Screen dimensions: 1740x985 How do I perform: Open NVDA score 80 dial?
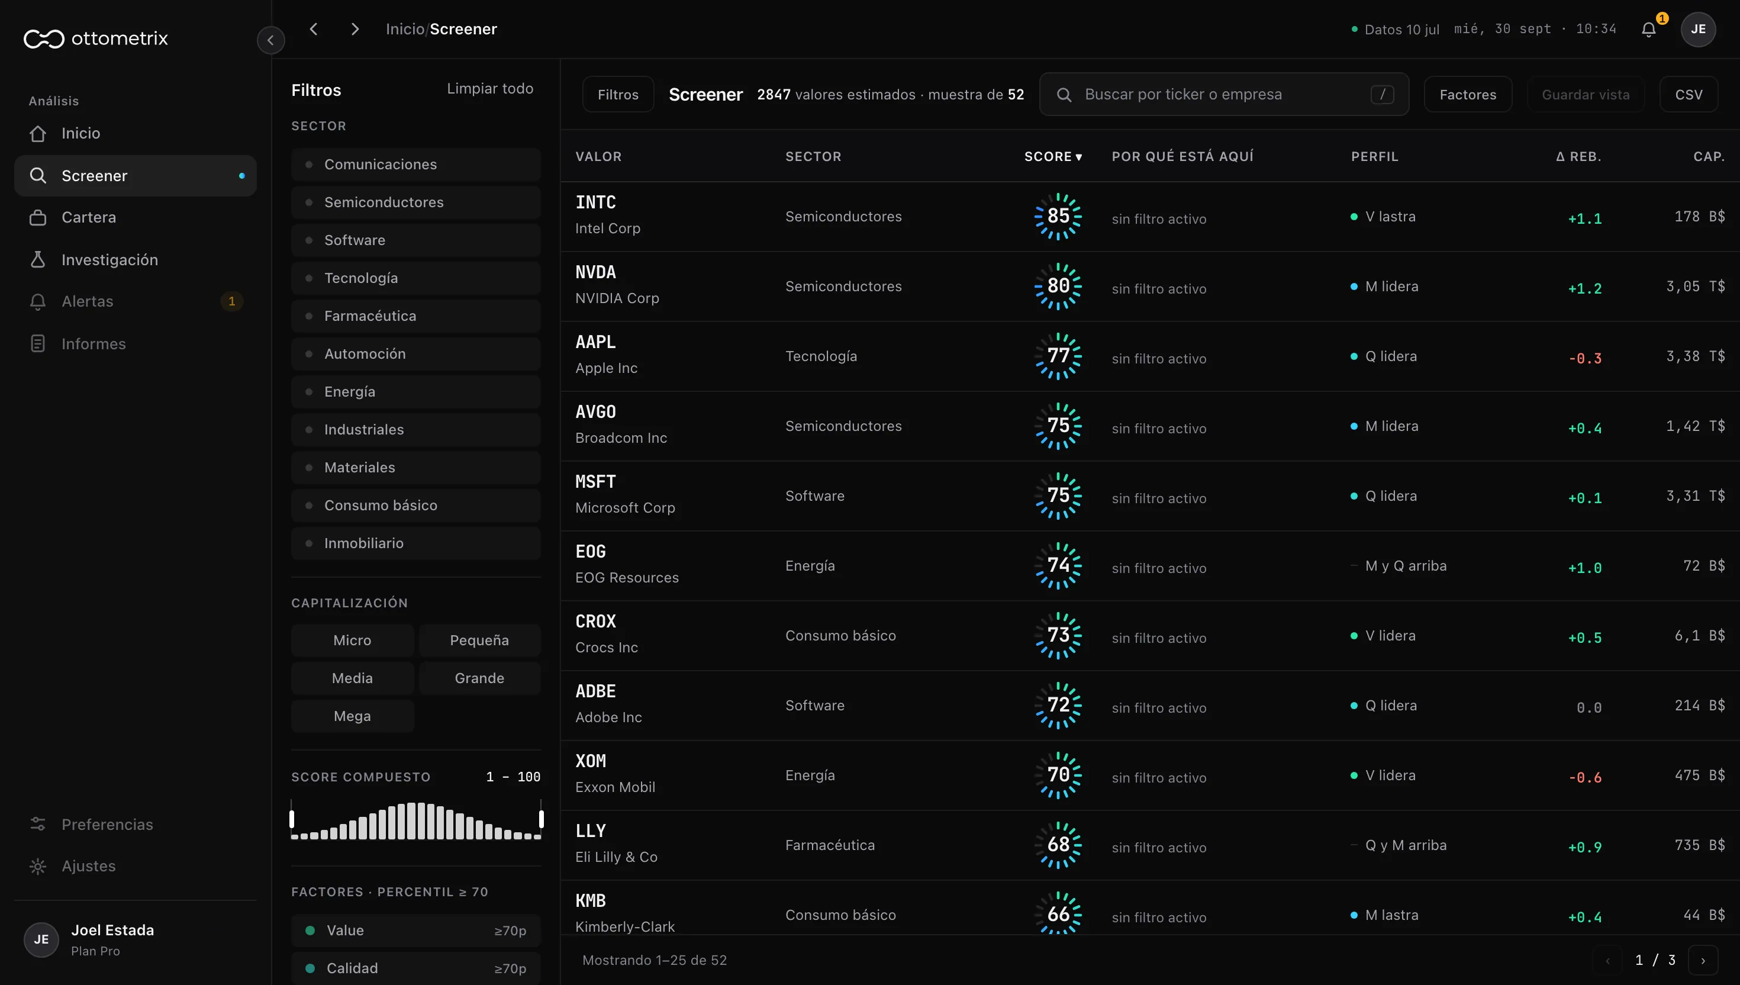[1058, 286]
